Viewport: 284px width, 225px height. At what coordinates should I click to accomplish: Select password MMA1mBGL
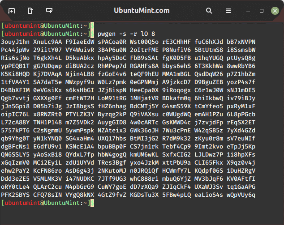(176, 74)
